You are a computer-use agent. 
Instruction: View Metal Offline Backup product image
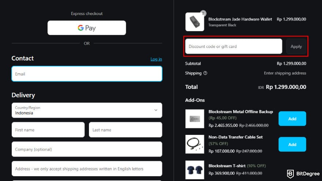tap(195, 119)
